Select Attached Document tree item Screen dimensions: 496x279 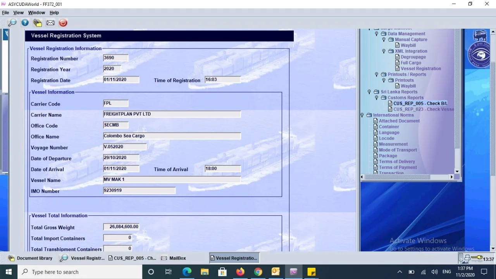[x=399, y=121]
